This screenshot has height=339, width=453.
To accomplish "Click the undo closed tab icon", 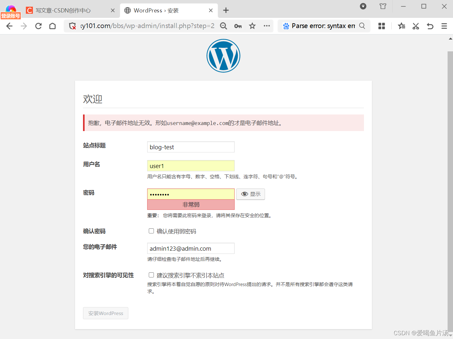I will pyautogui.click(x=430, y=26).
